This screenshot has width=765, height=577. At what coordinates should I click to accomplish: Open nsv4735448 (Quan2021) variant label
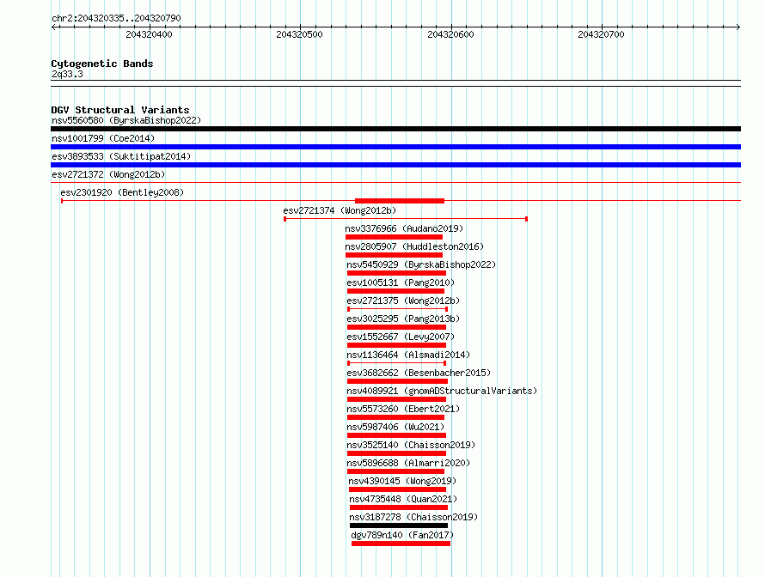[403, 499]
